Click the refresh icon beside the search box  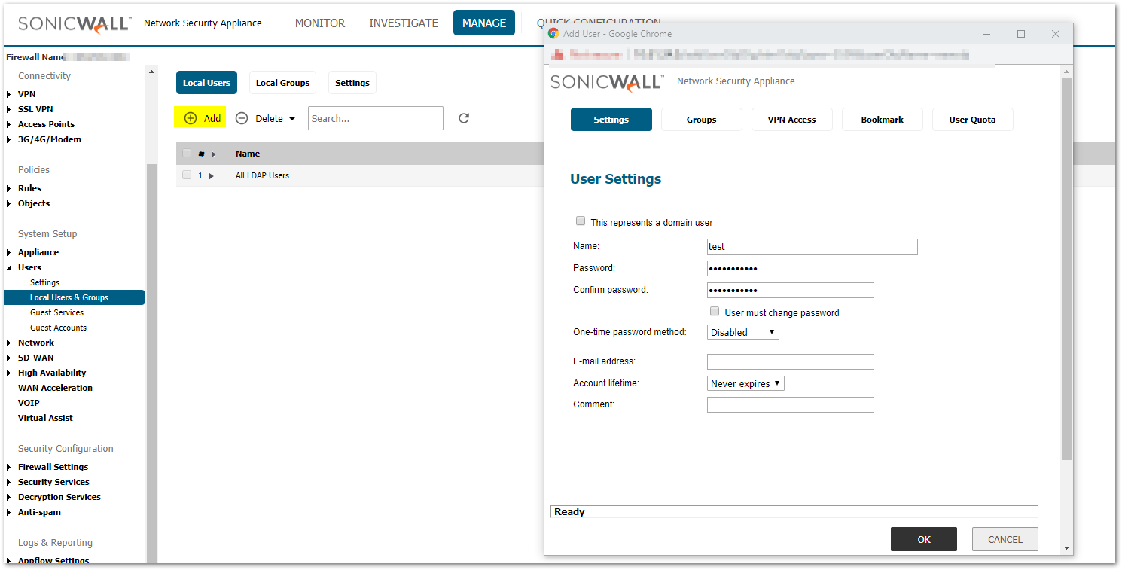click(464, 118)
